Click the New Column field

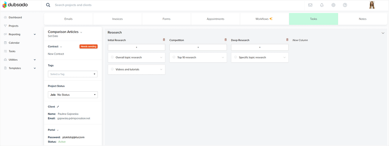tap(300, 40)
